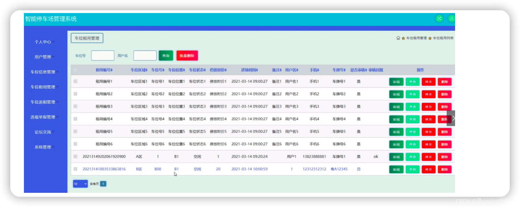Check the row 租用编号3 checkbox

(x=75, y=106)
